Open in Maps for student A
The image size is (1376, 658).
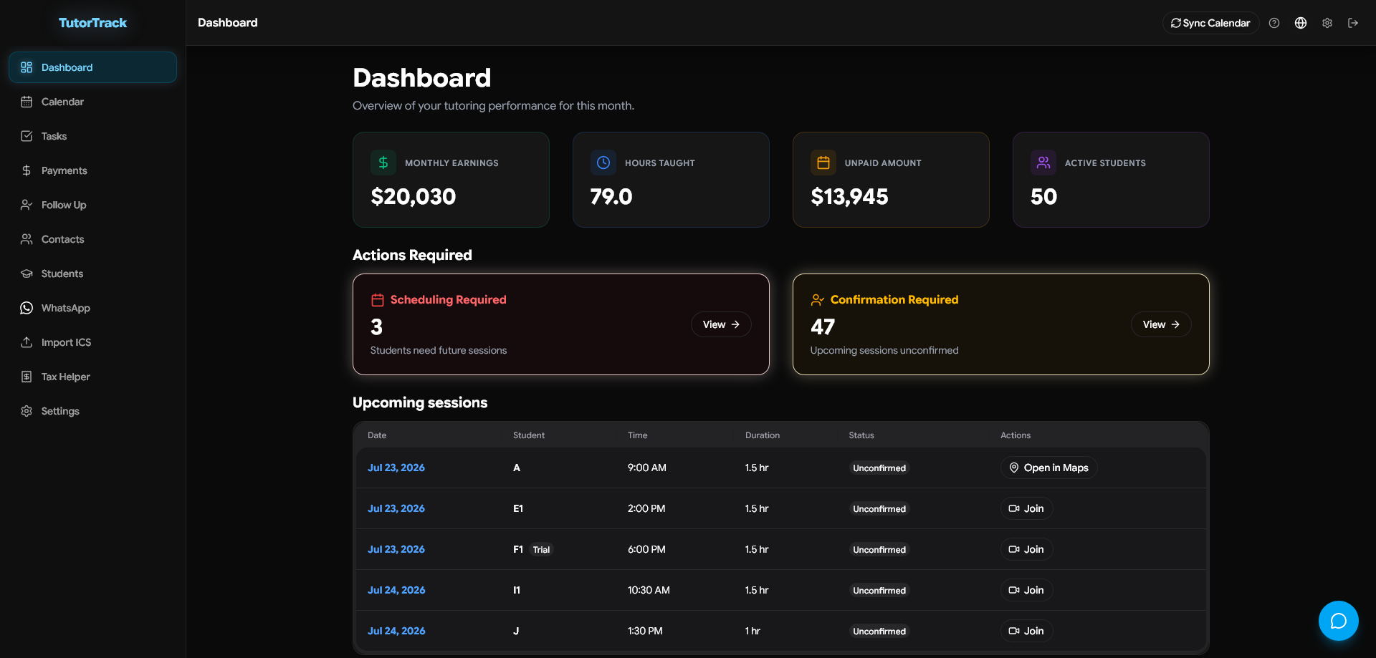(1048, 468)
